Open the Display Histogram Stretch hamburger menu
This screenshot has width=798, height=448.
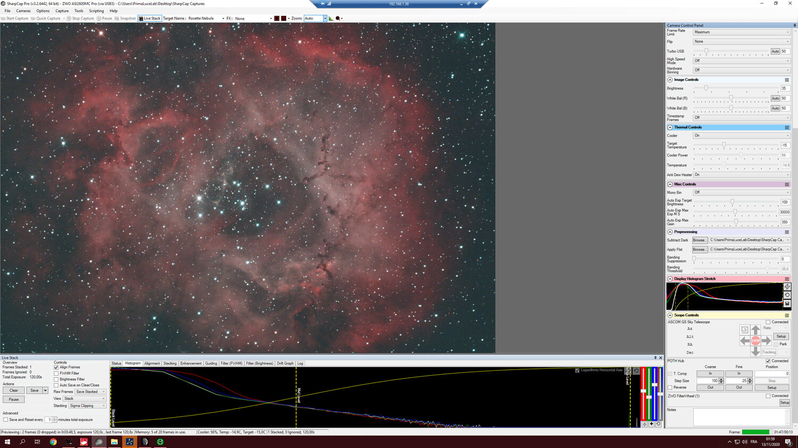(x=787, y=279)
